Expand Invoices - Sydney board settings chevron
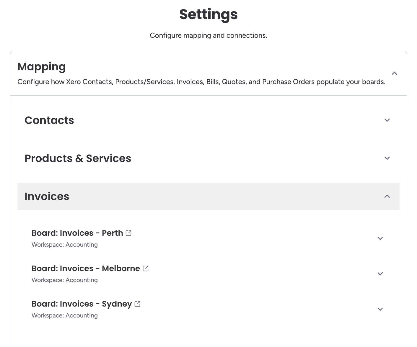The image size is (417, 347). click(380, 309)
